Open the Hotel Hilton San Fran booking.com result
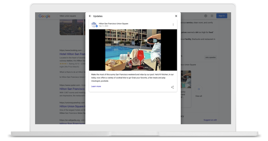268x141 pixels. [72, 54]
